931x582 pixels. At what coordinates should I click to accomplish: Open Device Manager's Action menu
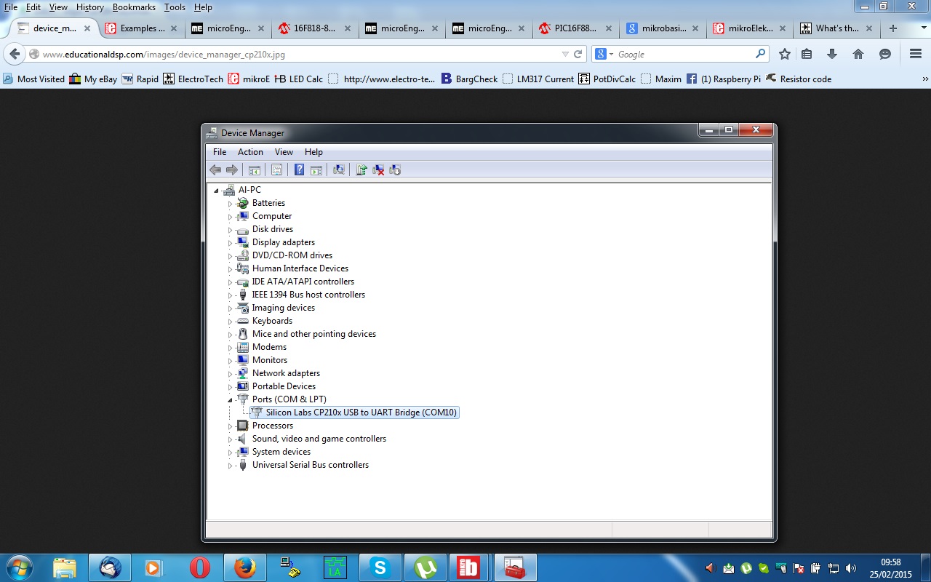250,152
